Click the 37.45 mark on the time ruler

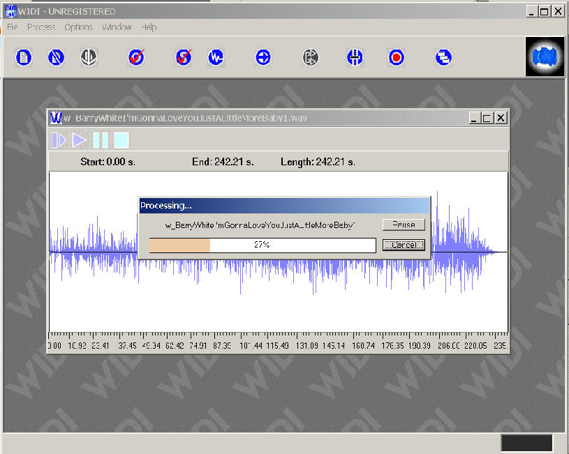click(127, 346)
